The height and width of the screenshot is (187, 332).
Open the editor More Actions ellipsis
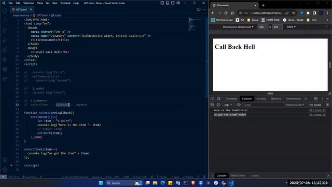(204, 9)
